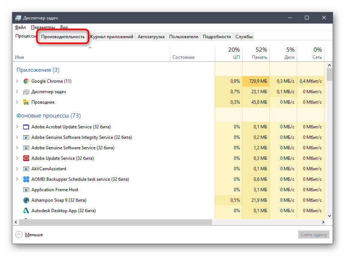Open the Автозагрузка tab
The image size is (345, 256).
click(x=151, y=37)
